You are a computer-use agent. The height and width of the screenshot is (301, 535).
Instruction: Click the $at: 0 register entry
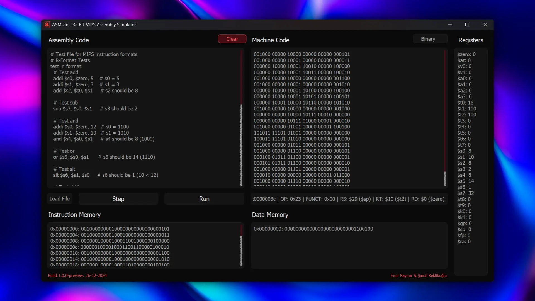[x=464, y=60]
